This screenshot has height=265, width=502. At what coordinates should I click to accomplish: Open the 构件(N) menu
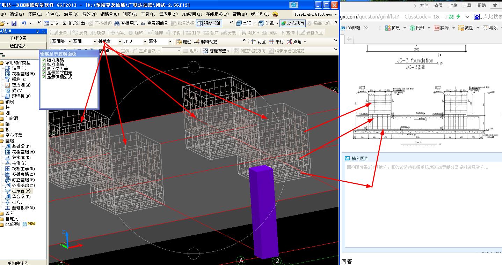[53, 14]
